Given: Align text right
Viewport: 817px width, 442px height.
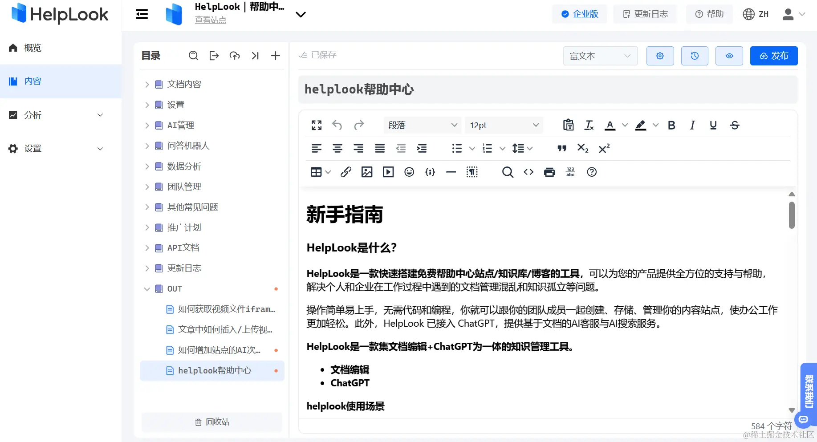Looking at the screenshot, I should [358, 149].
